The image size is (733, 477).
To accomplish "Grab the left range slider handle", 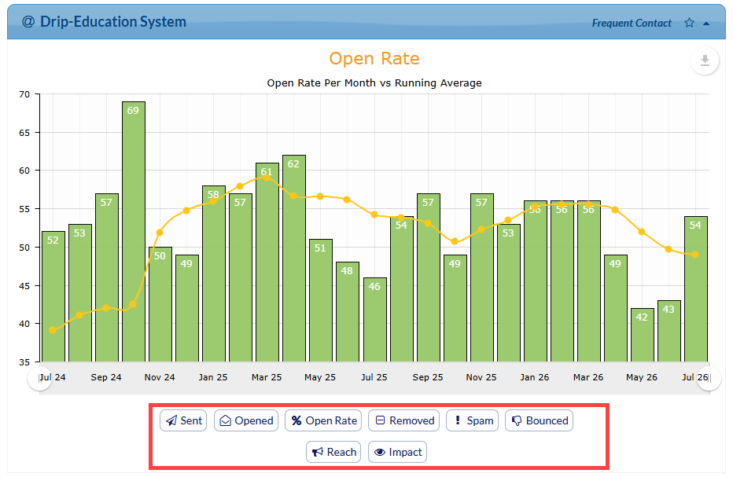I will click(x=40, y=377).
